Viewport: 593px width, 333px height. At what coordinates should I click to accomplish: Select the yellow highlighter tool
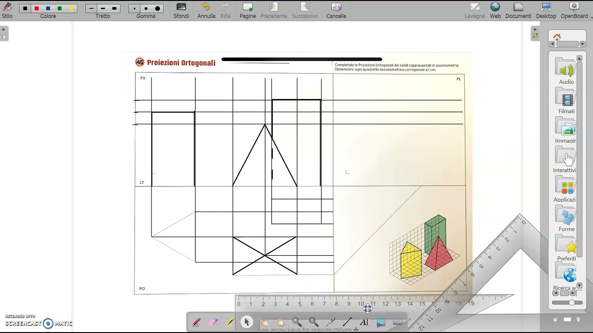click(x=230, y=322)
